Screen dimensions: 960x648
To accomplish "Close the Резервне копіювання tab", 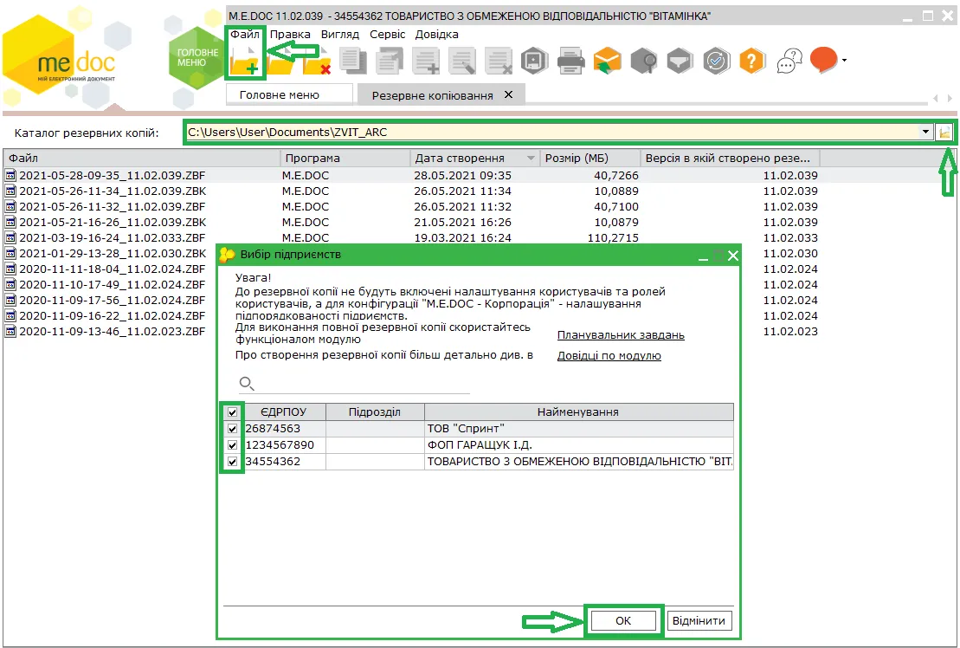I will (x=508, y=95).
